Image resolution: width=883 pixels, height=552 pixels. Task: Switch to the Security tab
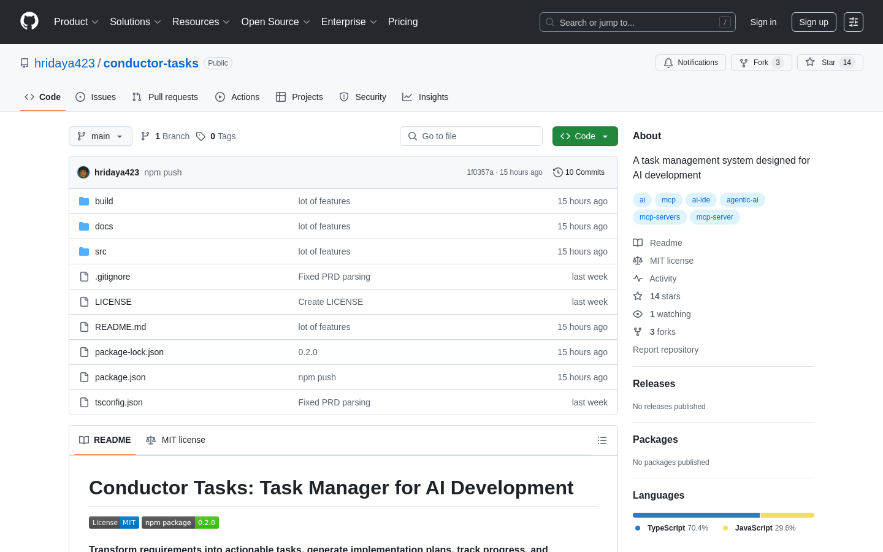363,97
